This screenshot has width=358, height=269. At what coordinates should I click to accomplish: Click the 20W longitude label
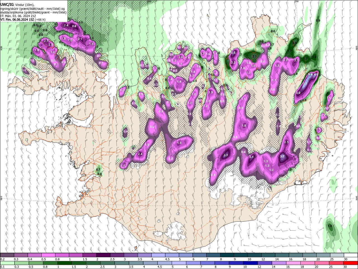pos(149,1)
